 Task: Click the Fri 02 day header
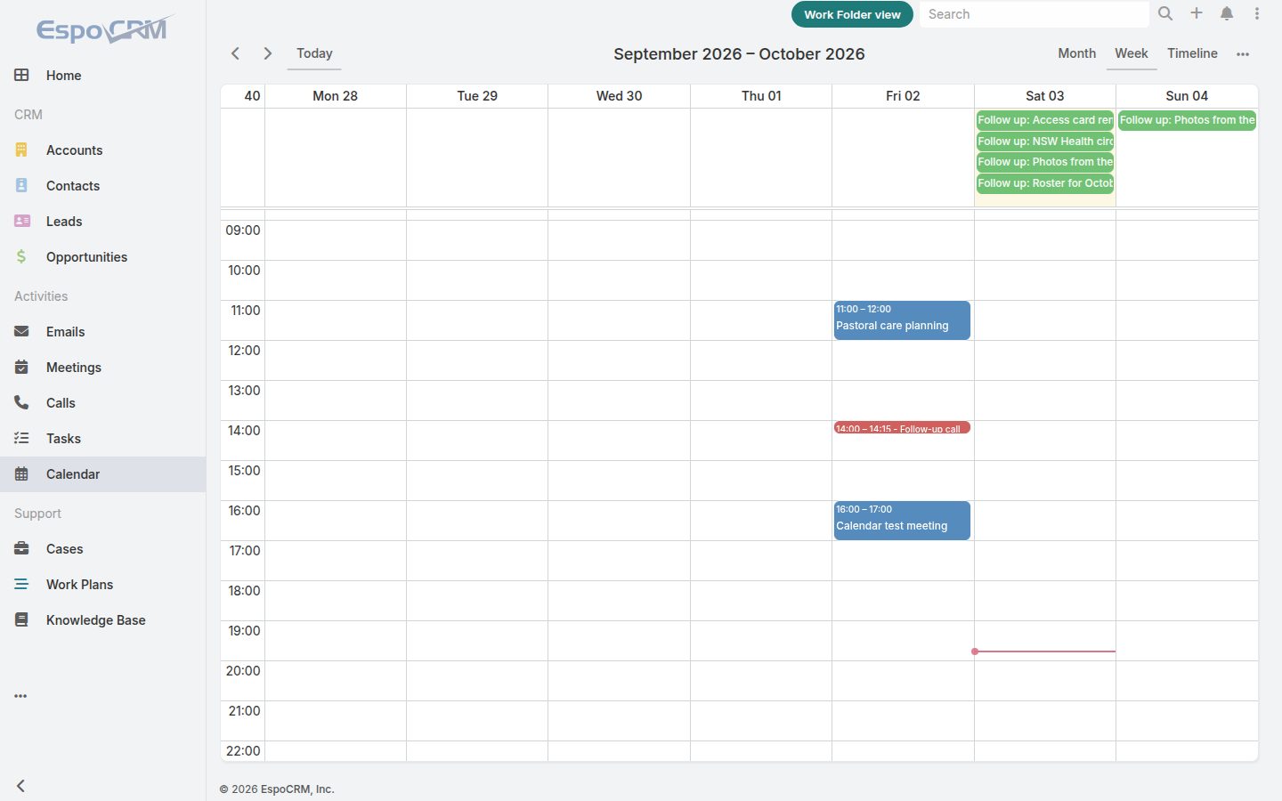click(x=903, y=96)
